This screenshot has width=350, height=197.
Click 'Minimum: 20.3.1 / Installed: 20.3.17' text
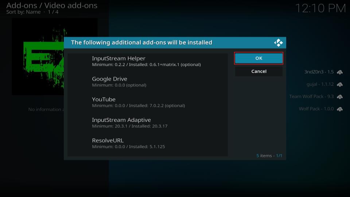[130, 126]
